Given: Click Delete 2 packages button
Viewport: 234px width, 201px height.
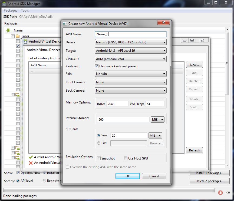Looking at the screenshot, I should point(210,181).
